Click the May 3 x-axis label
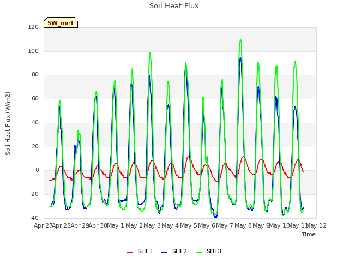Viewport: 349px width, 262px height. pyautogui.click(x=152, y=225)
